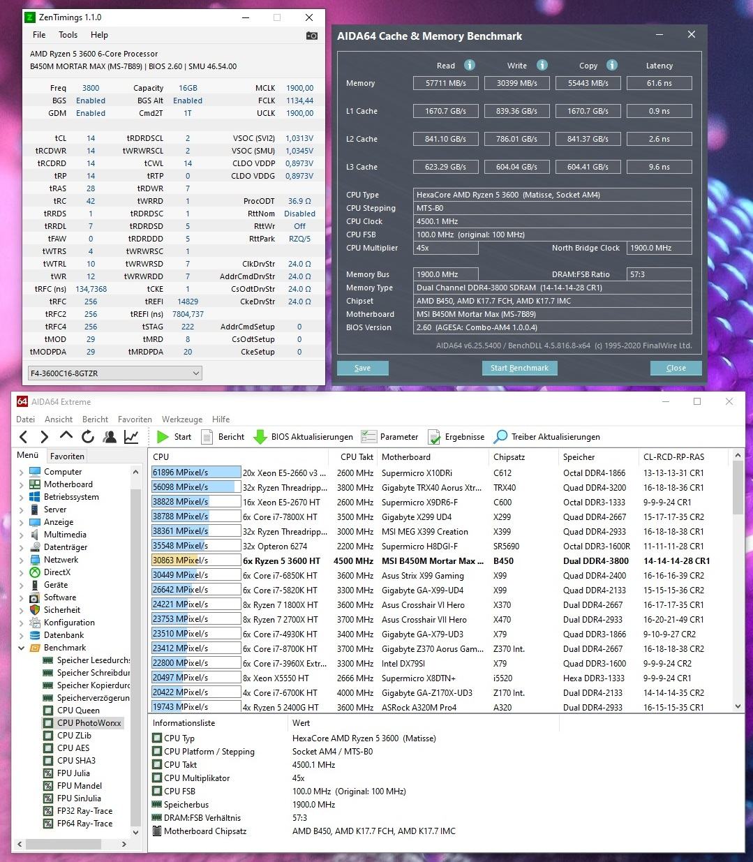
Task: Click the green Start play icon
Action: (163, 437)
